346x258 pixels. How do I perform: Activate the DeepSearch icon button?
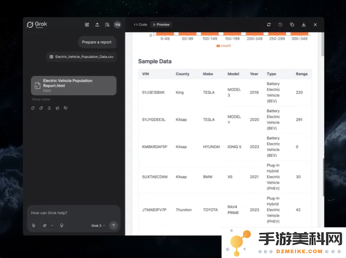click(45, 225)
